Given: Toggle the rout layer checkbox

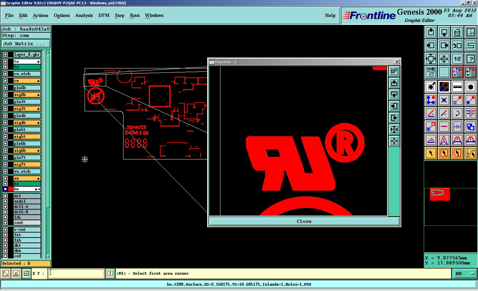Looking at the screenshot, I should [x=5, y=223].
